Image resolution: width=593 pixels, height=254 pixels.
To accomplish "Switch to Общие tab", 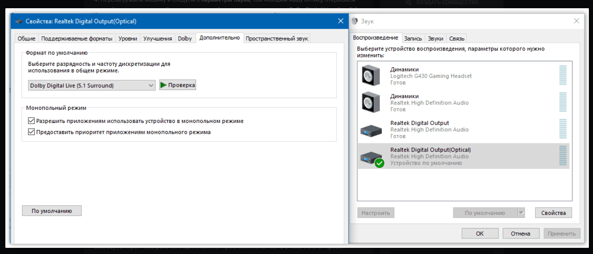I will coord(26,38).
